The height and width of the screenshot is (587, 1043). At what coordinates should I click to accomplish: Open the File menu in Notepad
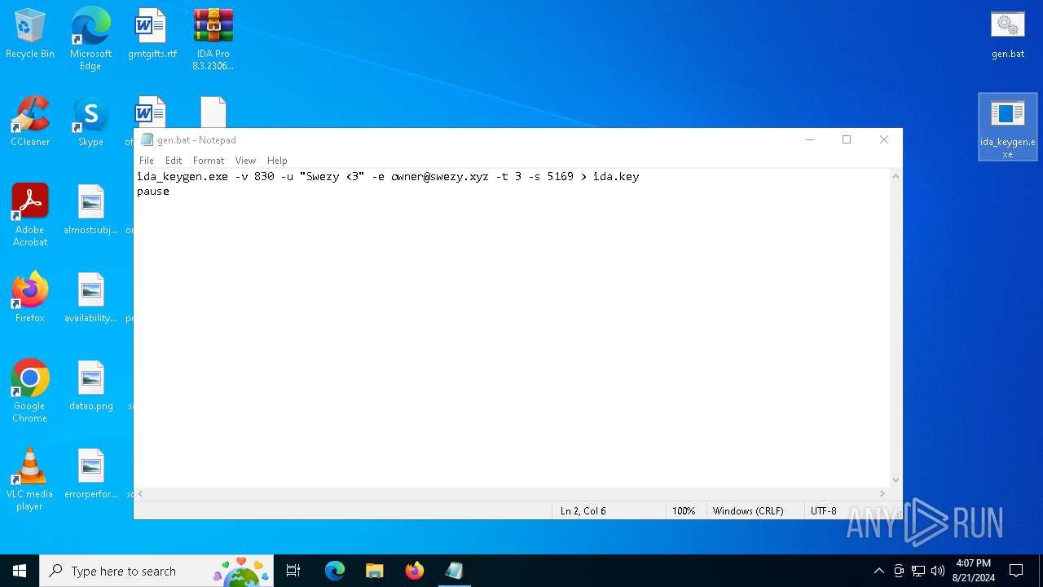click(x=147, y=161)
